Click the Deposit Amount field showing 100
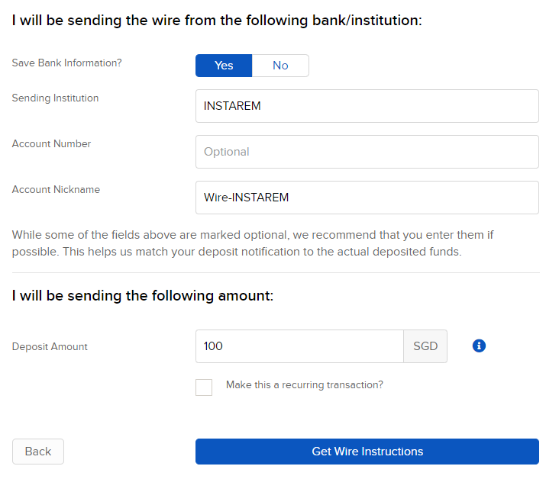Screen dimensions: 546x479 299,346
